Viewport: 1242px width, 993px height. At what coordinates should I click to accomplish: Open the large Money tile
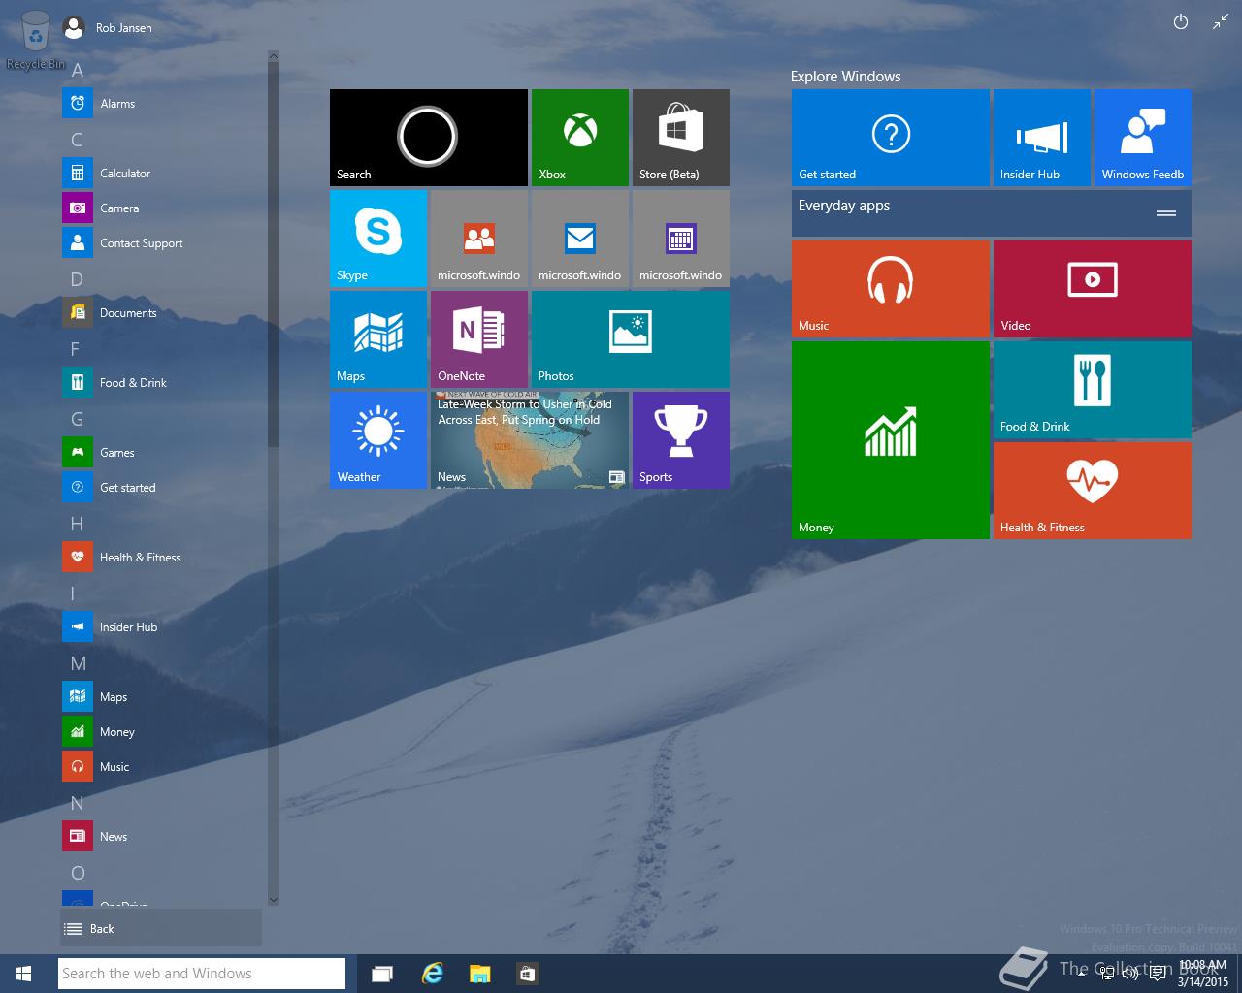click(x=891, y=440)
